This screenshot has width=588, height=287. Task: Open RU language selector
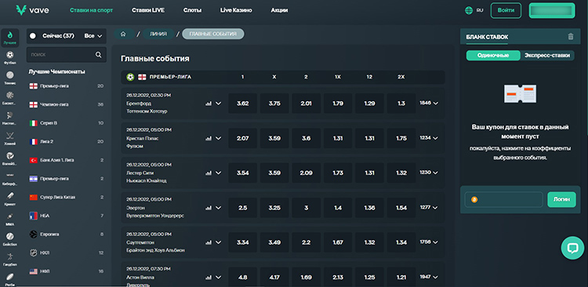pyautogui.click(x=480, y=10)
